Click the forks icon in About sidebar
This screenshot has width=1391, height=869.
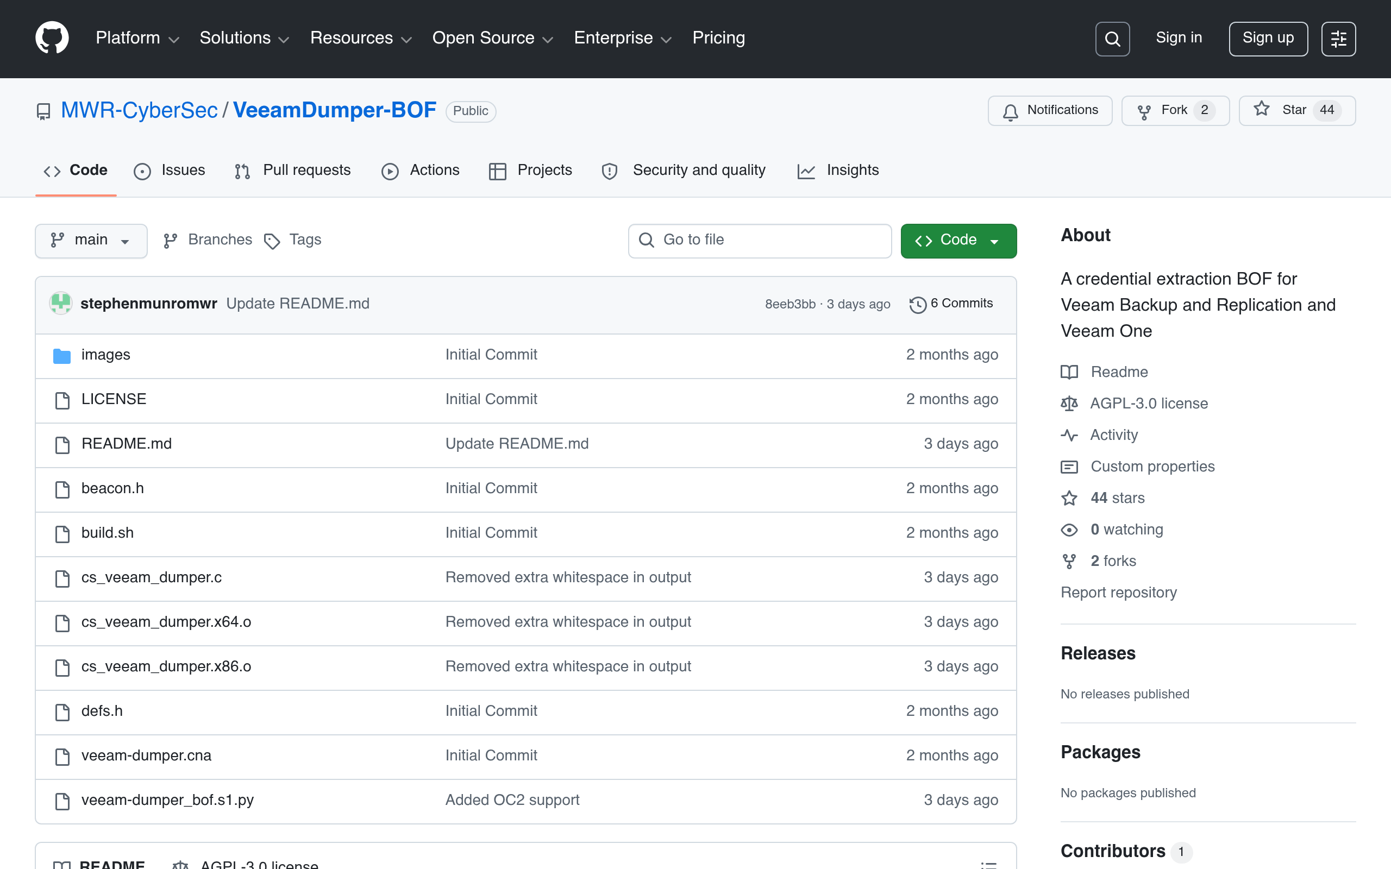[x=1069, y=562]
